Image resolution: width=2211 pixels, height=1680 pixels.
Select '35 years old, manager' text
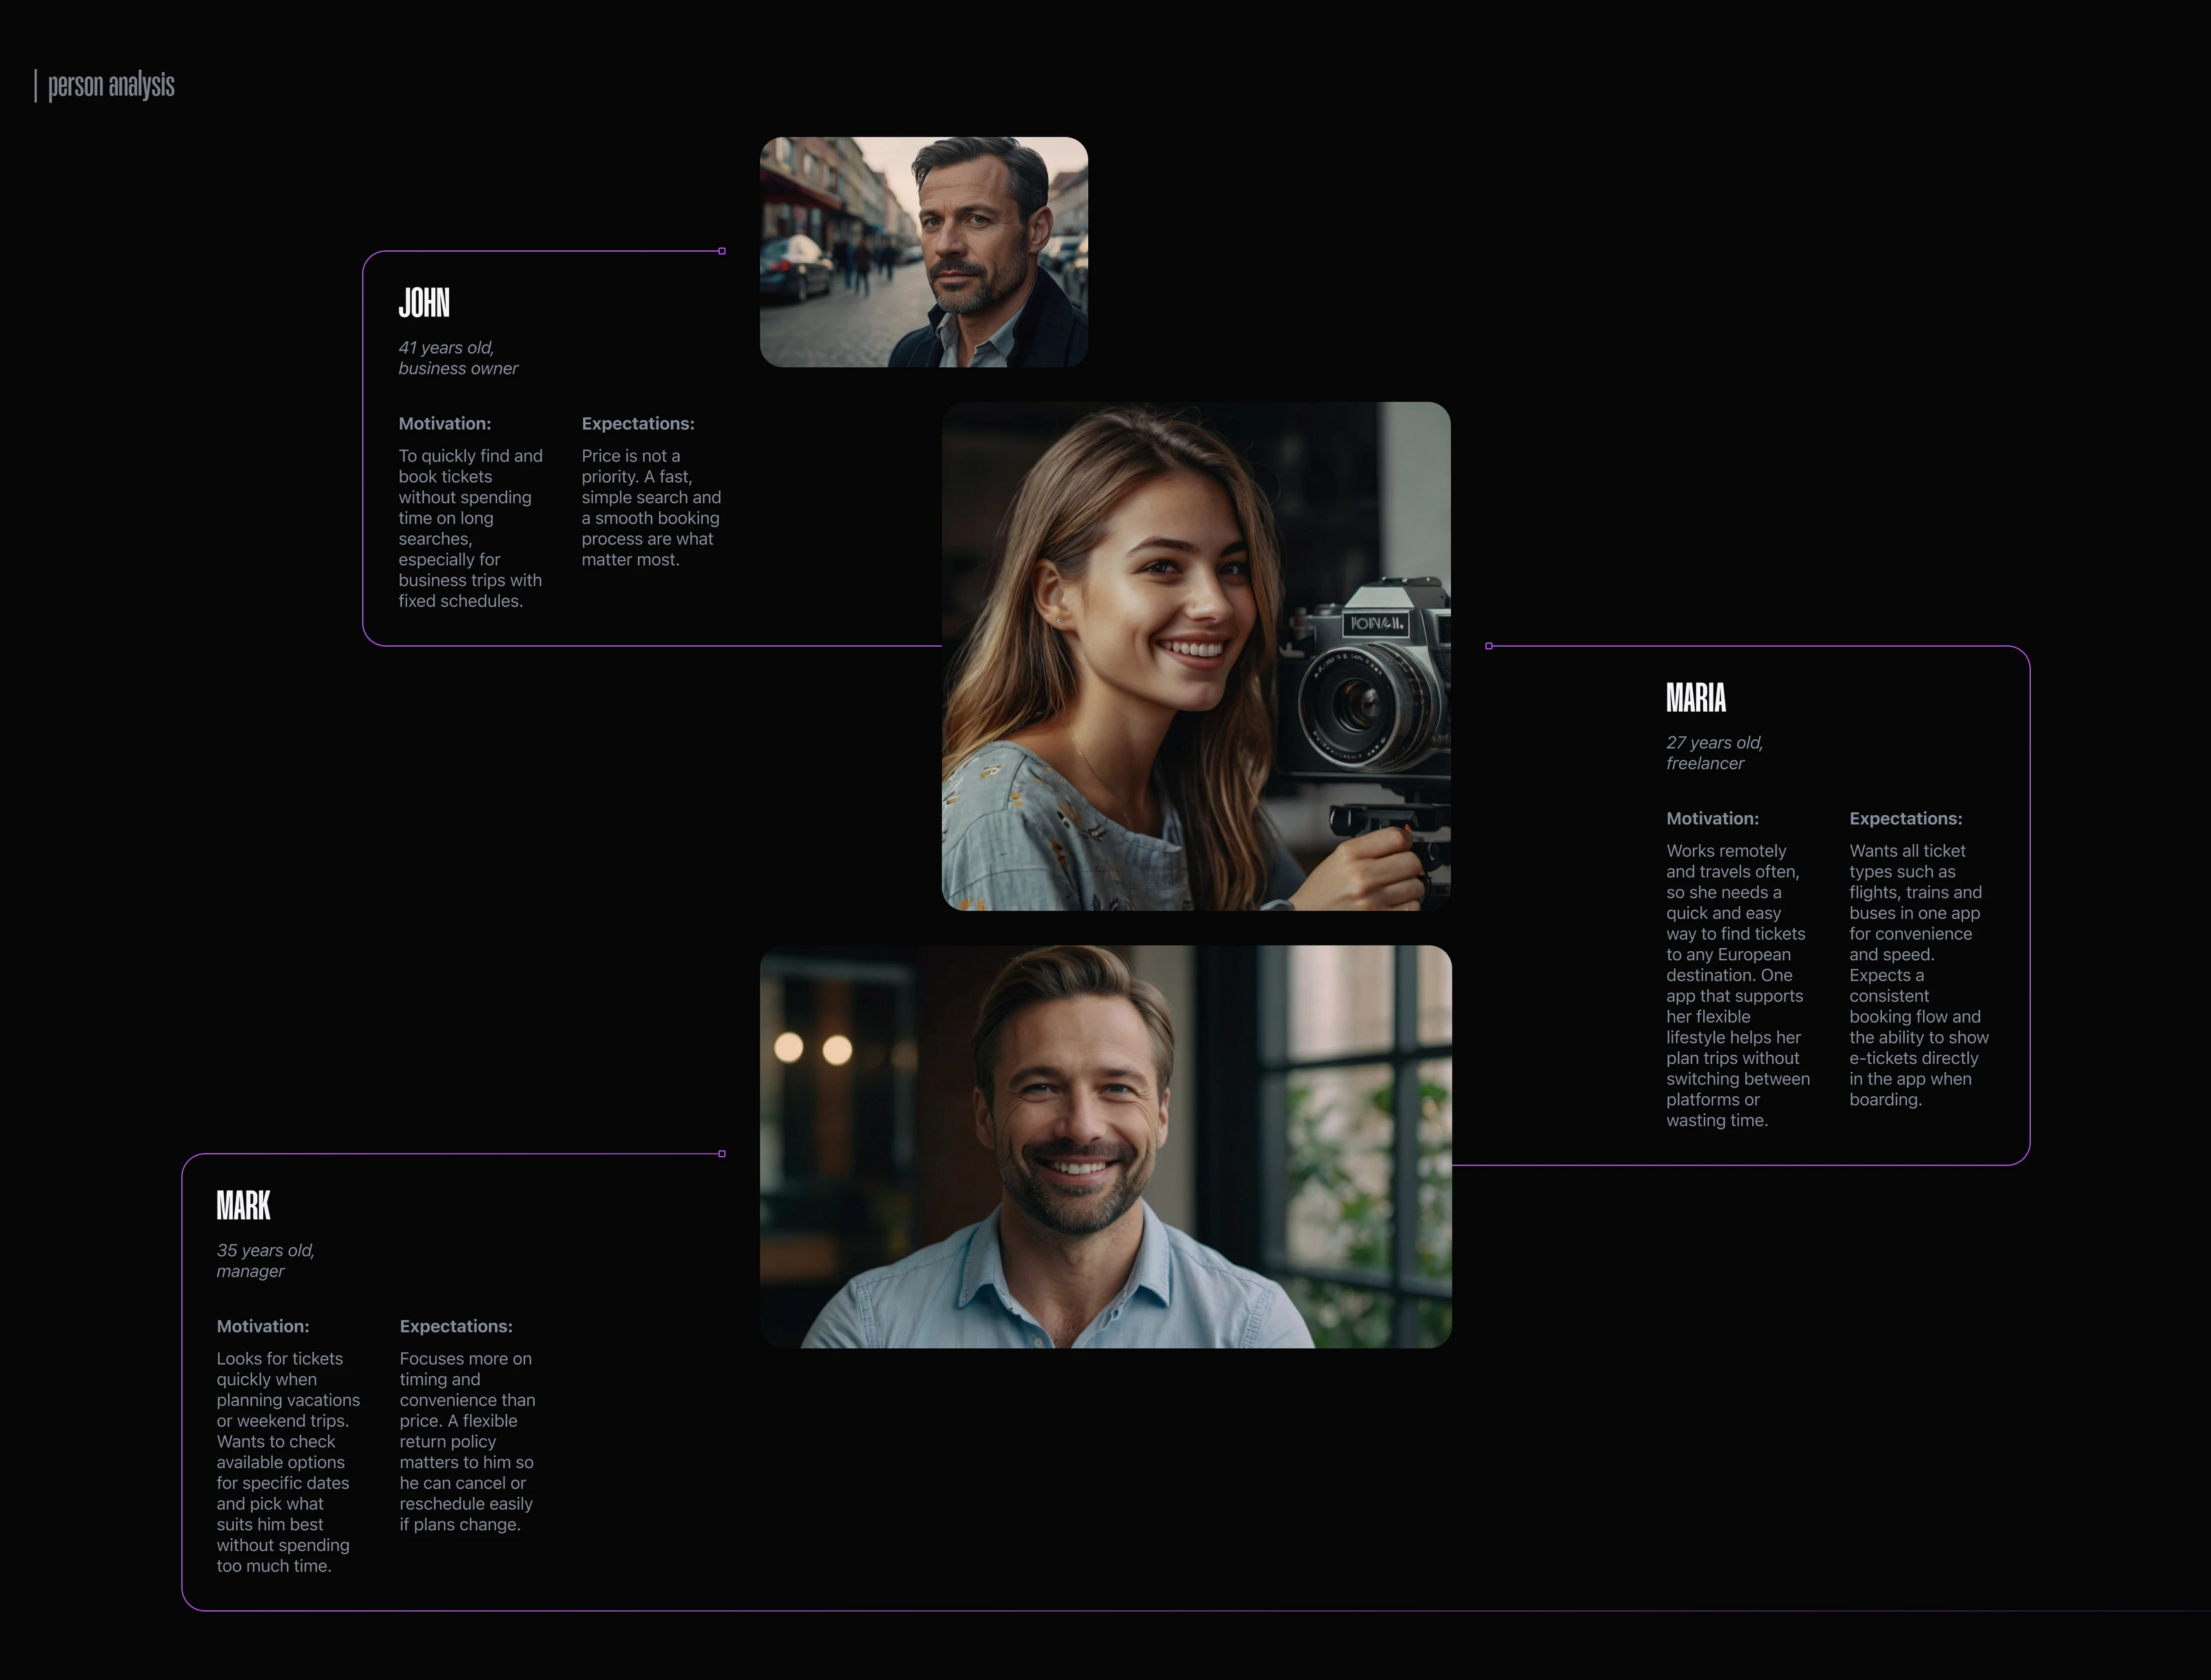pos(265,1261)
